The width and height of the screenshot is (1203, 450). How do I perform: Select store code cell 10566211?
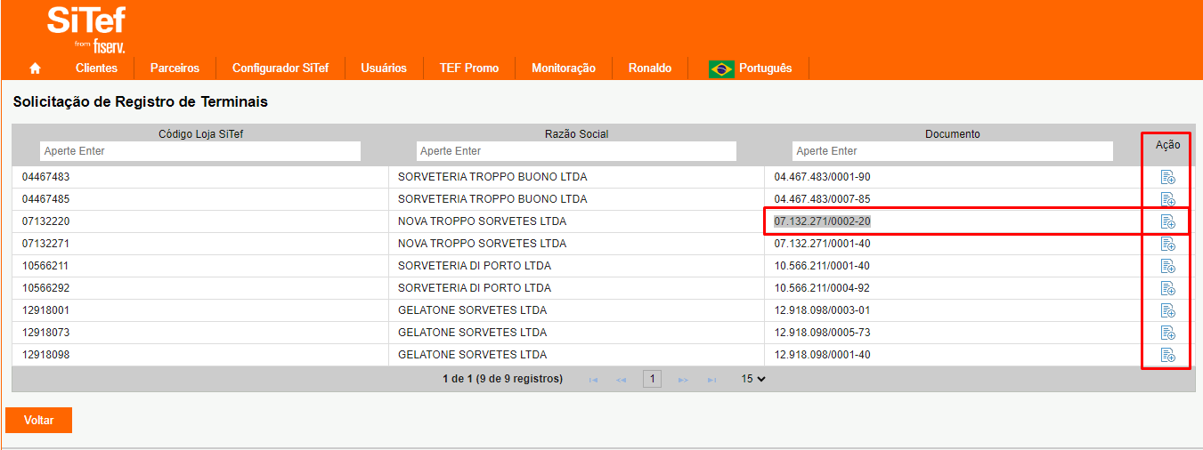click(45, 266)
